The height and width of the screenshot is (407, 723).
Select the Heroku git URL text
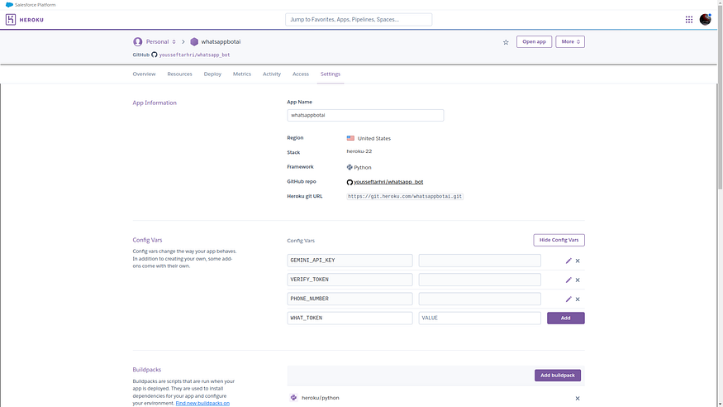405,196
